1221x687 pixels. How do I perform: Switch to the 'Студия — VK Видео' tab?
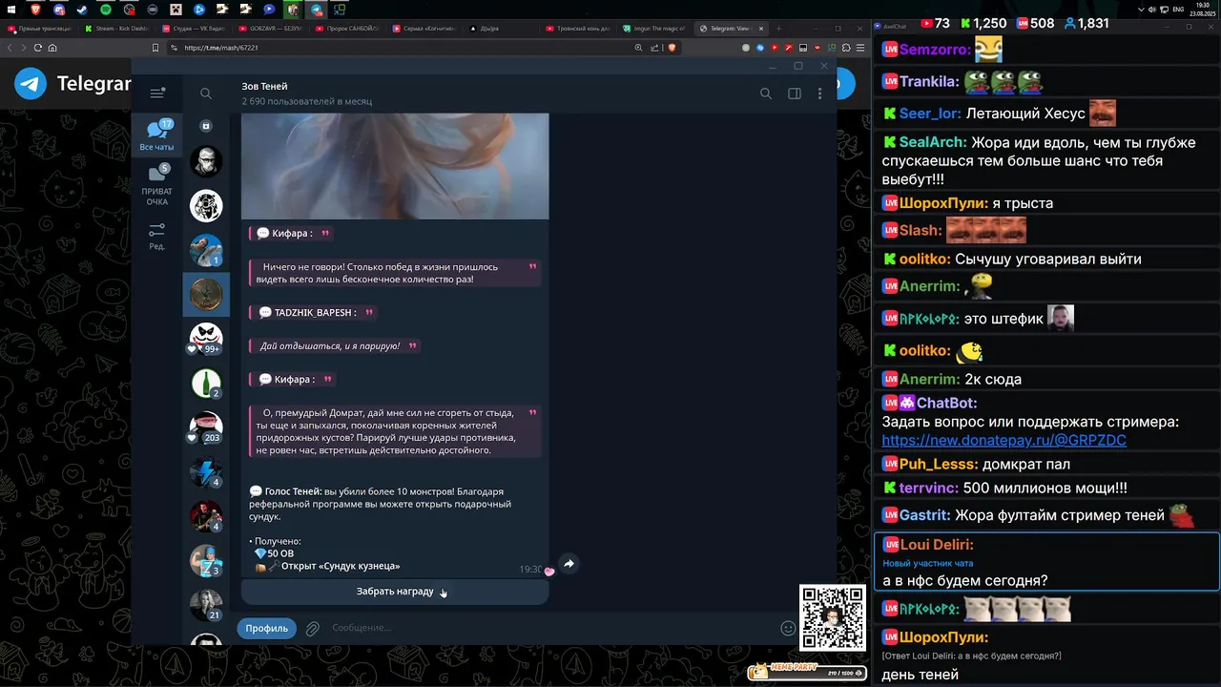click(194, 29)
